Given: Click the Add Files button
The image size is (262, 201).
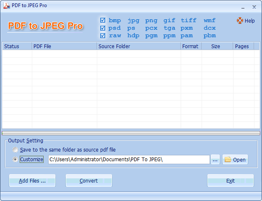Looking at the screenshot, I should (x=32, y=181).
